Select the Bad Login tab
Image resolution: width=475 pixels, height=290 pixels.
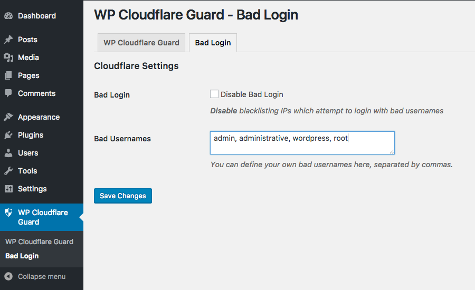click(213, 43)
